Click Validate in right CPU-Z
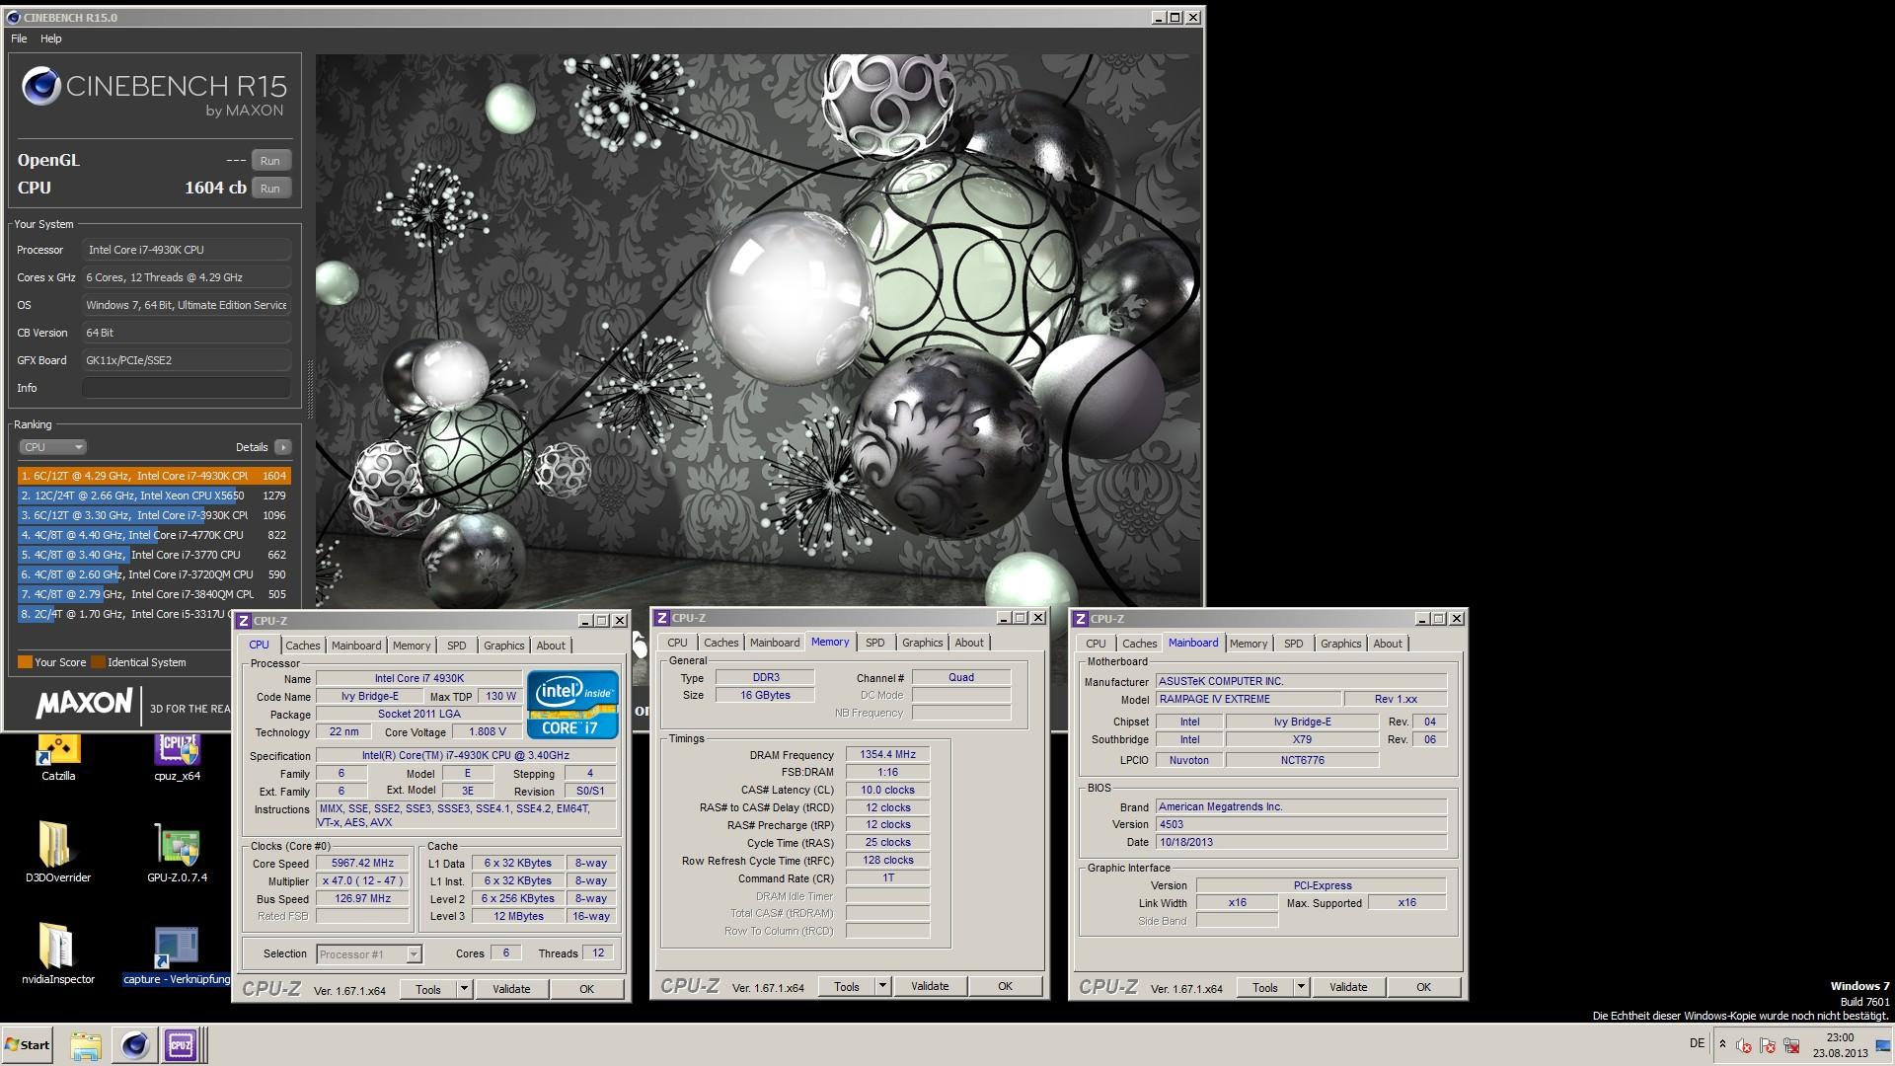The width and height of the screenshot is (1895, 1066). tap(1348, 987)
